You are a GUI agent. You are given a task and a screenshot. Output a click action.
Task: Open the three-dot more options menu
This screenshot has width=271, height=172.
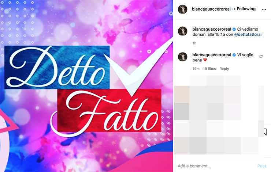click(x=264, y=9)
